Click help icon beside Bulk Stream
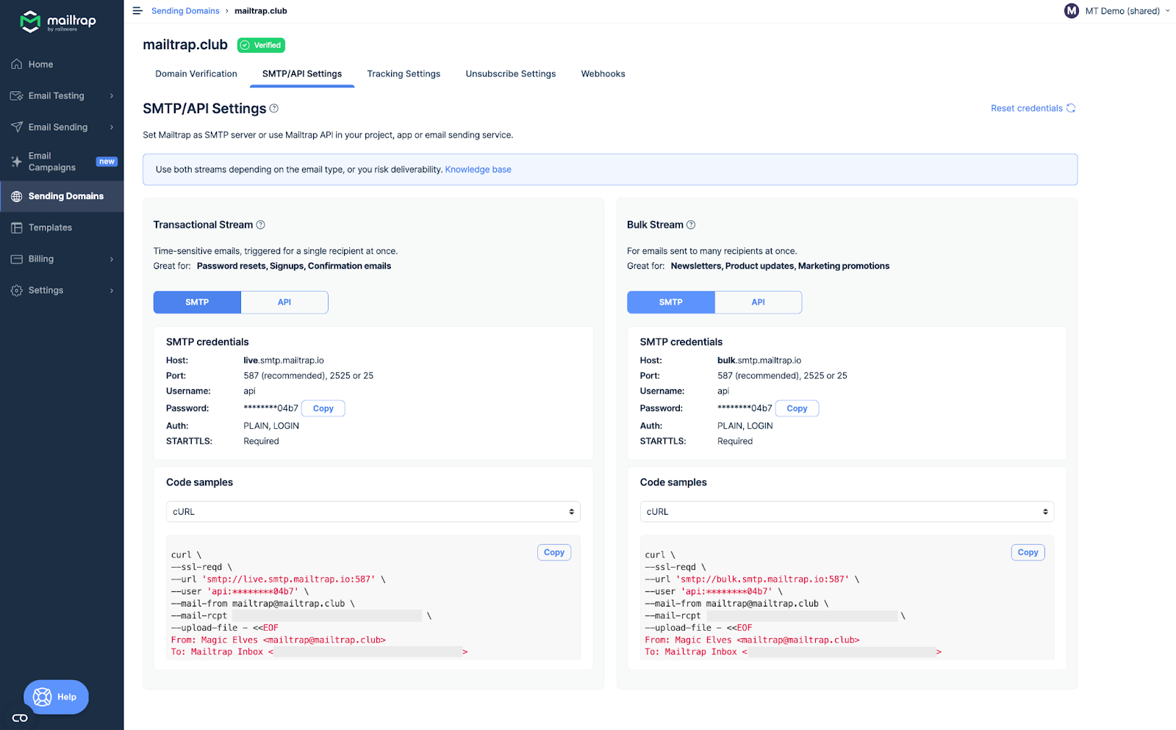Screen dimensions: 1176x730 point(691,225)
